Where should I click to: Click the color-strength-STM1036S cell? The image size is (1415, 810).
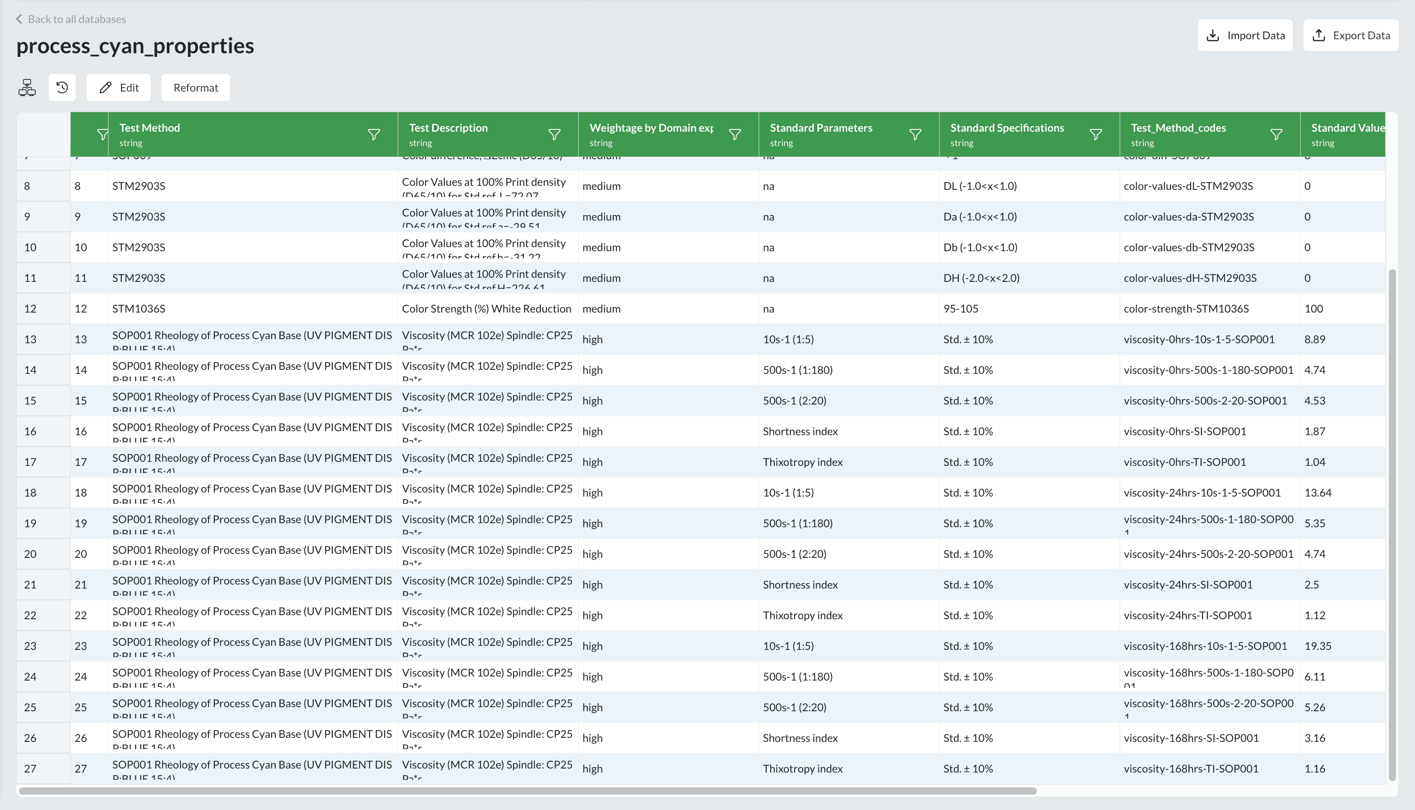[x=1186, y=309]
